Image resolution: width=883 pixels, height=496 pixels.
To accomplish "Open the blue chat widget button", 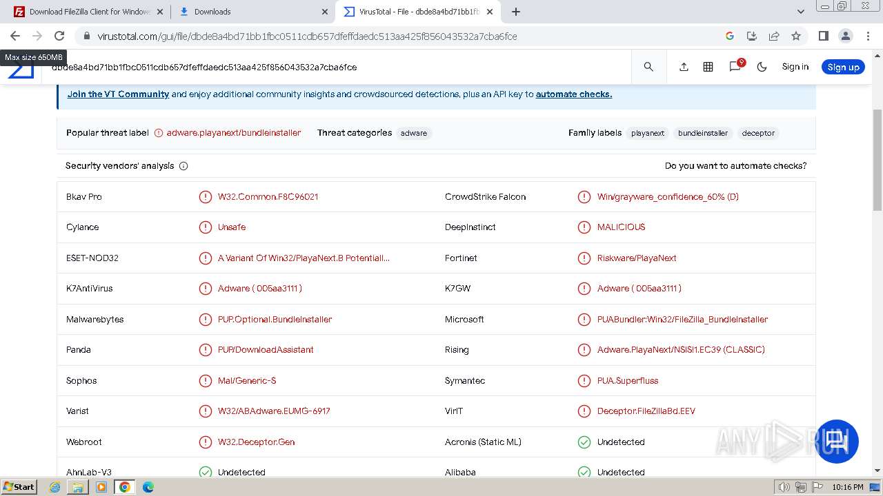I will pos(837,442).
